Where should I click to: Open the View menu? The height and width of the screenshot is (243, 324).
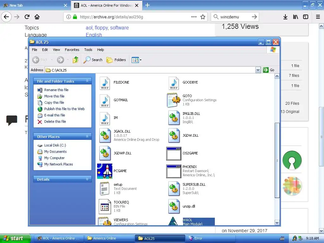[x=56, y=50]
